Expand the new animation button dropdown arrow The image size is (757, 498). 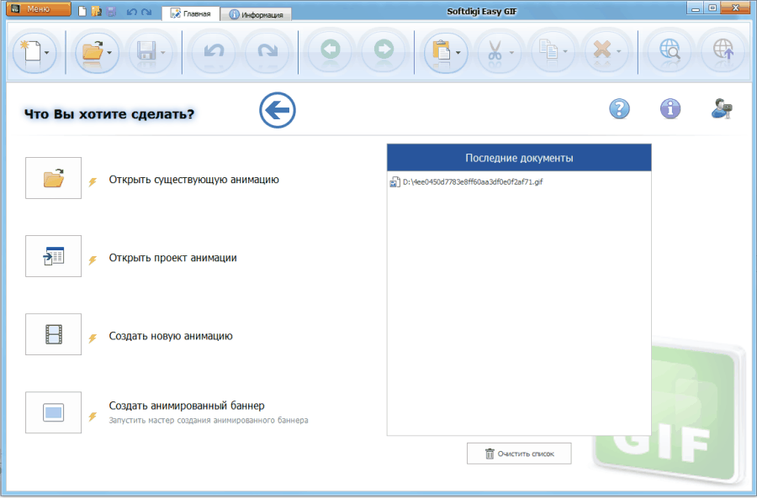coord(47,53)
